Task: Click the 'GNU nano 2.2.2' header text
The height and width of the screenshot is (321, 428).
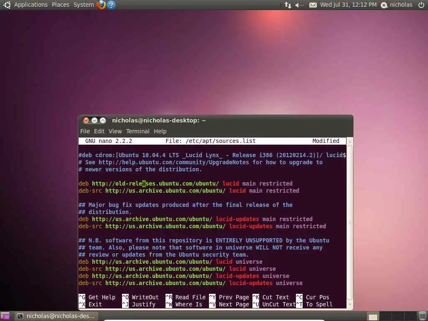Action: coord(108,141)
